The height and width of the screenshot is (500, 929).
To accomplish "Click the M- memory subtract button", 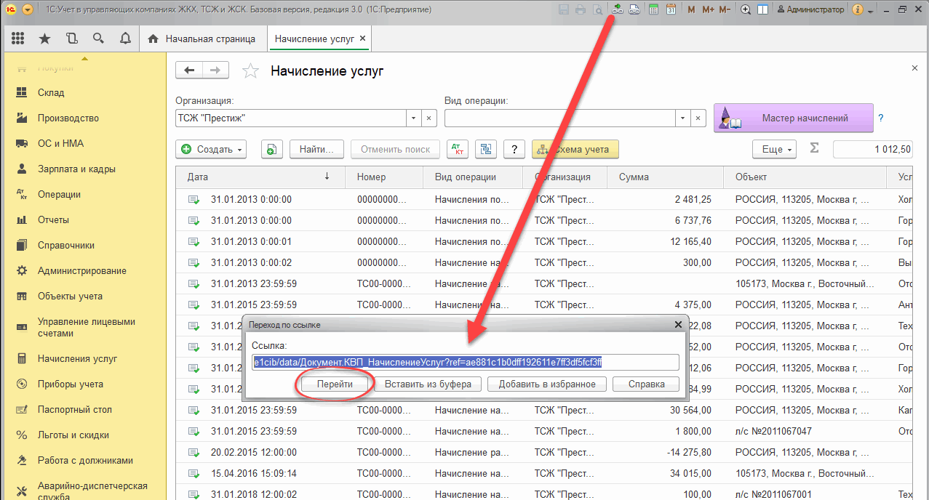I will pos(725,9).
